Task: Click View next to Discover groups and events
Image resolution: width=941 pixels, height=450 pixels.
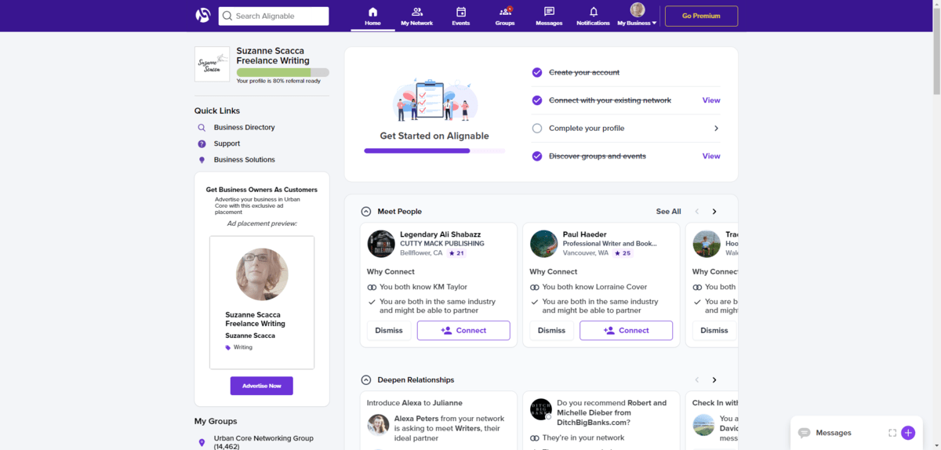Action: (x=711, y=156)
